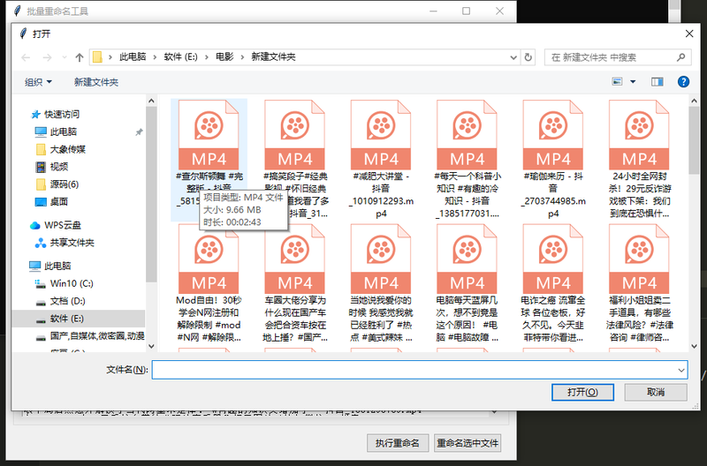This screenshot has width=707, height=466.
Task: Select 此电脑 under quick access
Action: (63, 132)
